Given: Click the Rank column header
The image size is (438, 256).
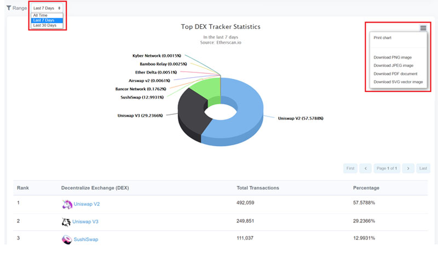Looking at the screenshot, I should pyautogui.click(x=23, y=188).
